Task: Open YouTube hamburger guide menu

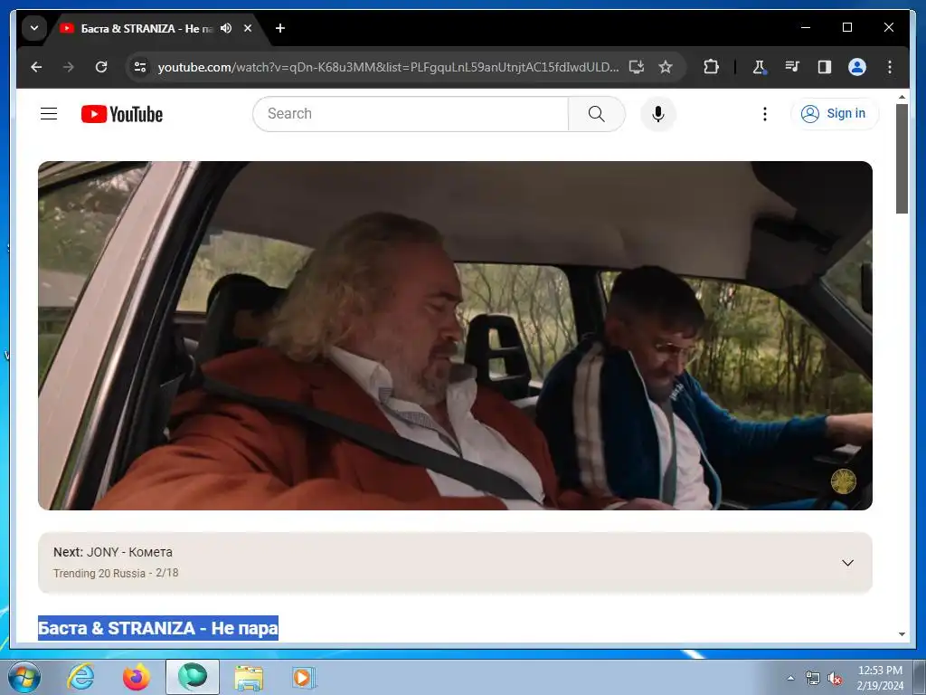Action: click(x=49, y=113)
